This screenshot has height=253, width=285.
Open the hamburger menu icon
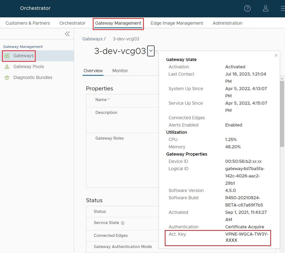coord(283,9)
